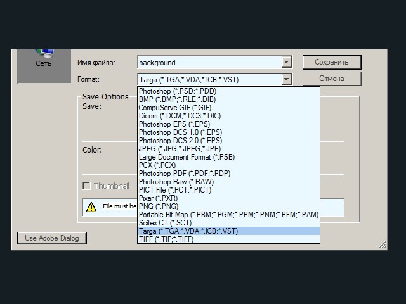Image resolution: width=406 pixels, height=304 pixels.
Task: Select highlighted Targa entry in list
Action: click(228, 231)
